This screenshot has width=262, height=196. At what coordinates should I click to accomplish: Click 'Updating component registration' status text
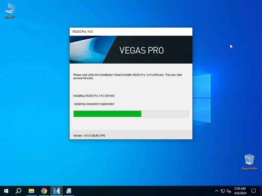tap(94, 104)
